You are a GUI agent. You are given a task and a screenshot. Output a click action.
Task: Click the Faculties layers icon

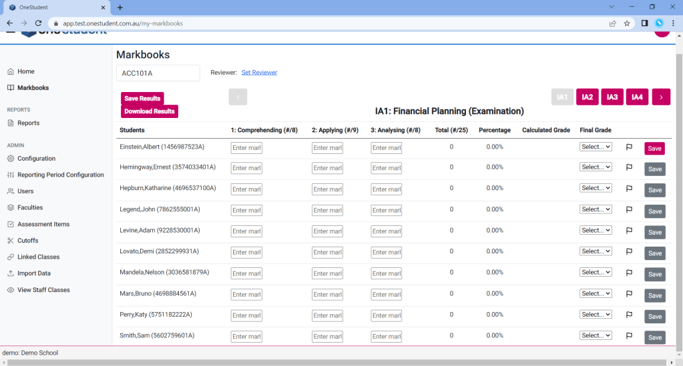[x=11, y=208]
